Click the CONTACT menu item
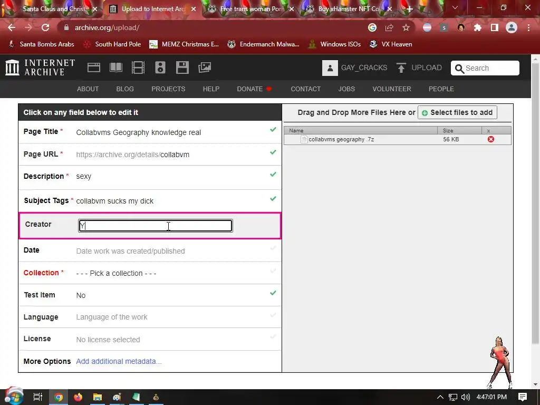Image resolution: width=540 pixels, height=405 pixels. 305,89
